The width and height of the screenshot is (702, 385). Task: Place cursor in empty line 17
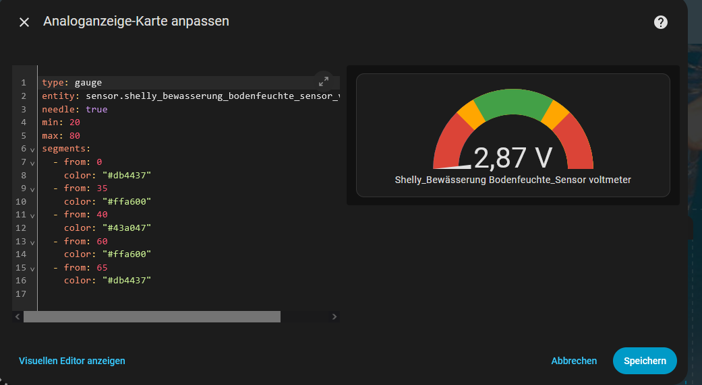135,294
